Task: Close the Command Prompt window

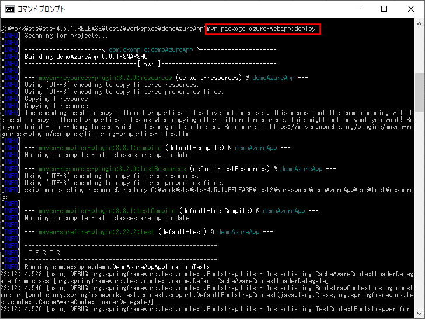Action: point(410,9)
